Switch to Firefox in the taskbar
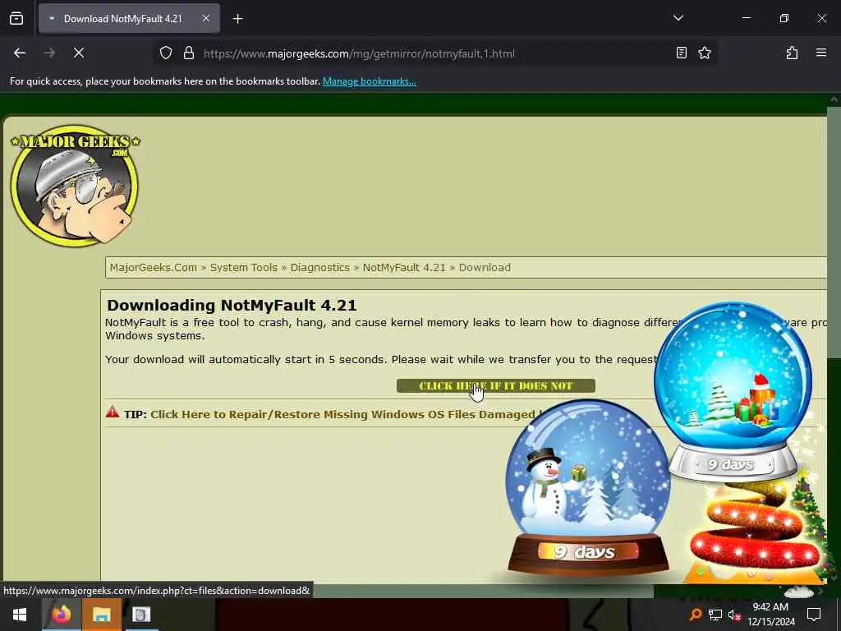Image resolution: width=841 pixels, height=631 pixels. (x=61, y=615)
